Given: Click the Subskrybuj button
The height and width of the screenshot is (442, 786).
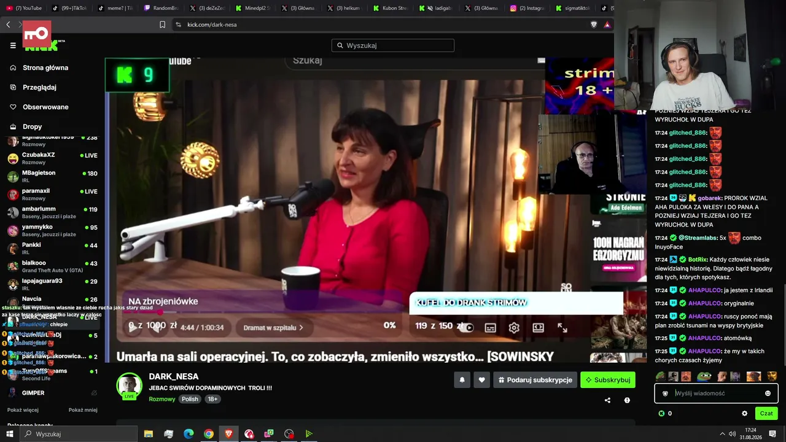Looking at the screenshot, I should pos(608,380).
